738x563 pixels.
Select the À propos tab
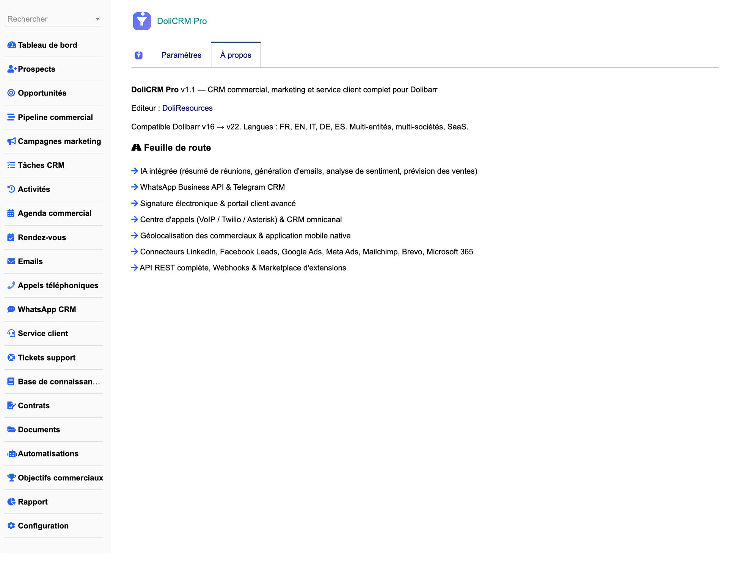pyautogui.click(x=236, y=55)
